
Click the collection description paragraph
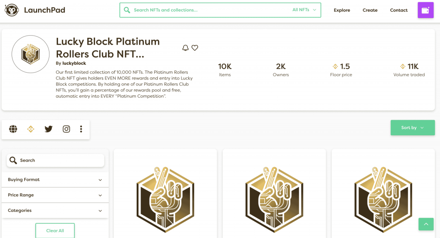click(x=124, y=84)
